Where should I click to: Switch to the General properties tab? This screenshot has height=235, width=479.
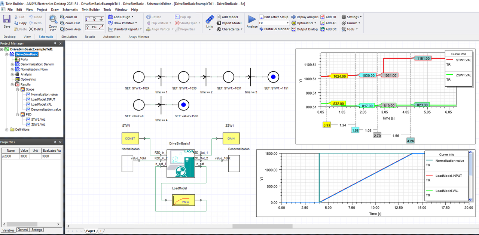pyautogui.click(x=23, y=230)
